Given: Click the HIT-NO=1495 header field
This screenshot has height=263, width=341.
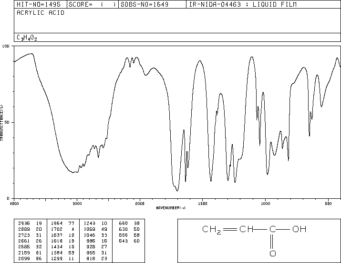Looking at the screenshot, I should pos(41,4).
